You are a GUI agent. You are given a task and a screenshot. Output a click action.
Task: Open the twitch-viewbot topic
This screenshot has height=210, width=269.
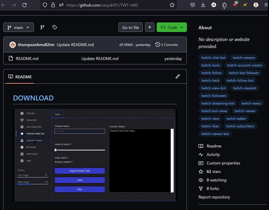click(x=244, y=88)
